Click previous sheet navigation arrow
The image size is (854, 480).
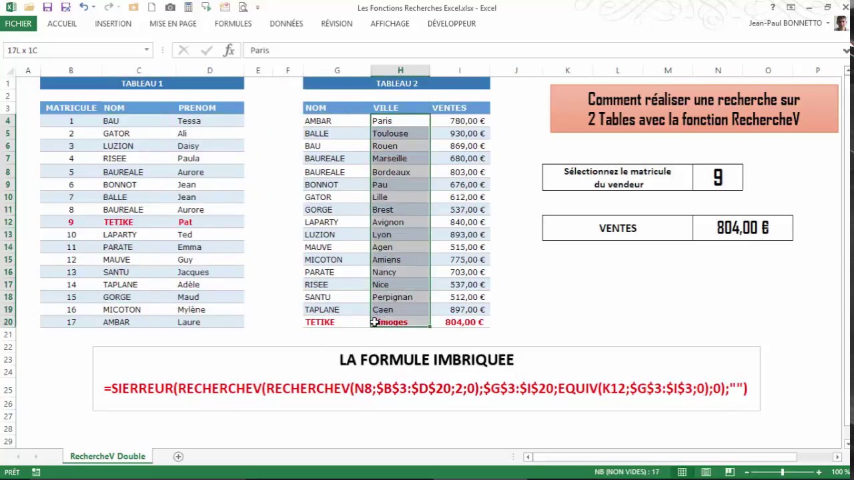[18, 457]
